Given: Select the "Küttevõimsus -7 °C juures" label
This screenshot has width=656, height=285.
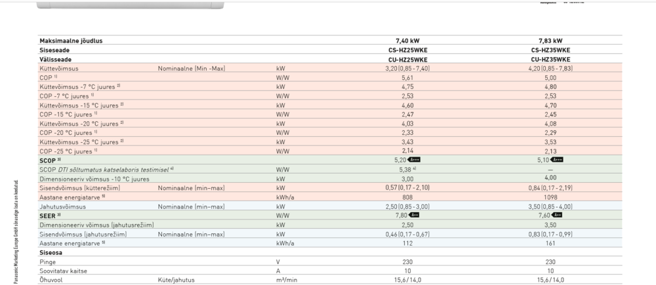Looking at the screenshot, I should tap(81, 87).
